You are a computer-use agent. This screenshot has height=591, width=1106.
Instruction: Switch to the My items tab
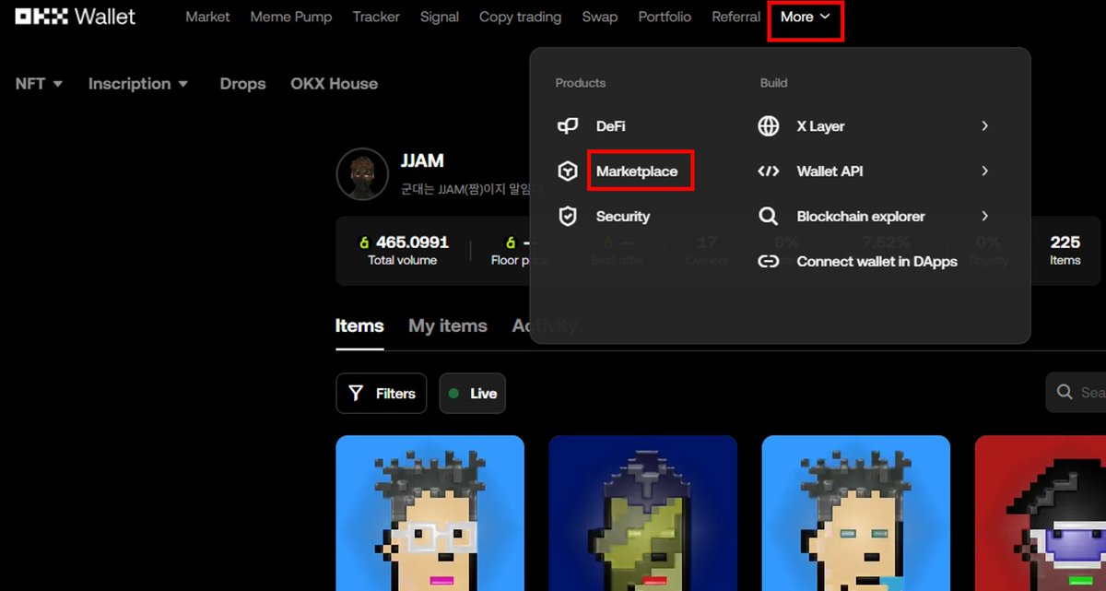point(448,326)
